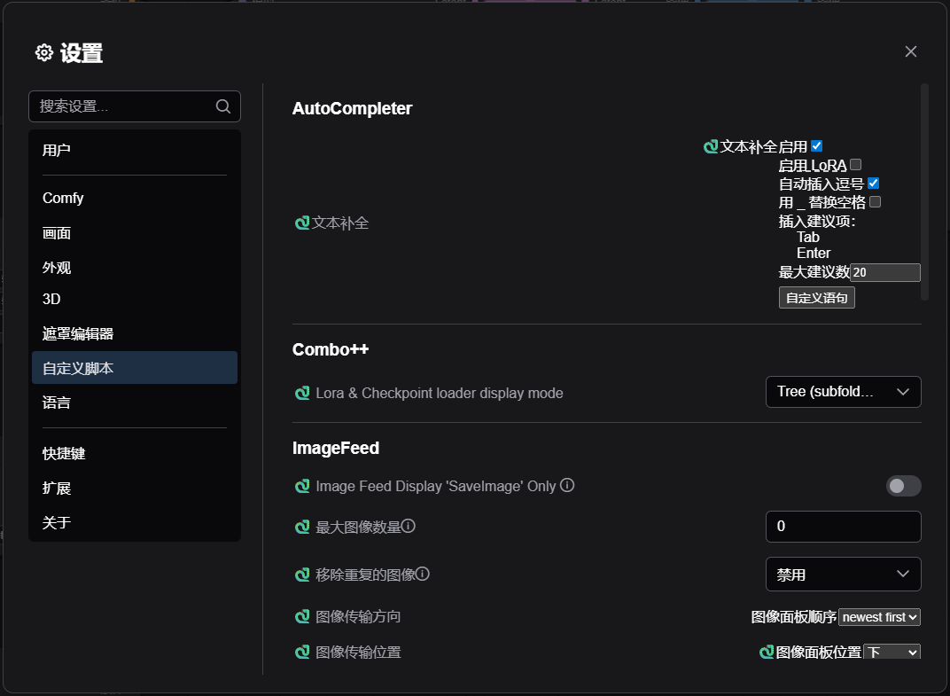This screenshot has width=950, height=696.
Task: Click info icon beside 最大图像数量
Action: [x=409, y=526]
